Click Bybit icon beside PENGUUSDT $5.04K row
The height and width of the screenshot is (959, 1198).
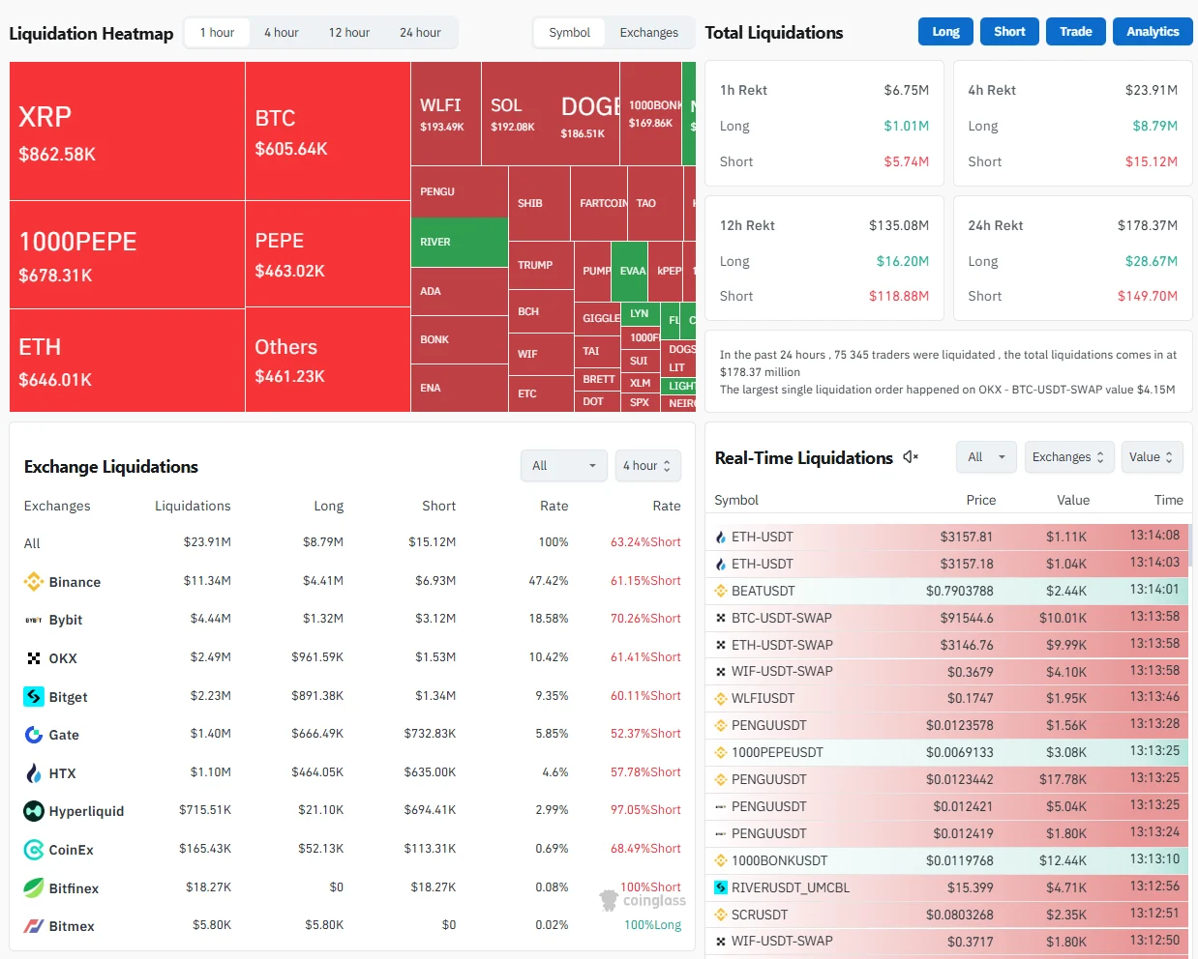[721, 806]
